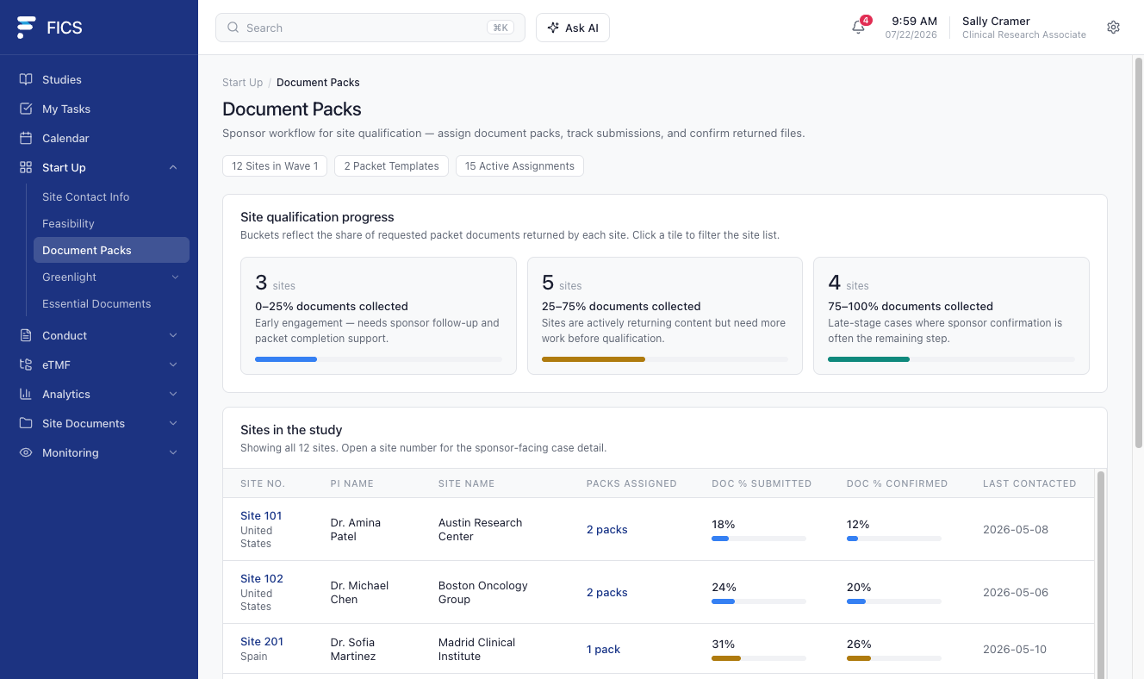Screen dimensions: 1144x679
Task: Click DOC % SUBMITTED column header
Action: [762, 483]
